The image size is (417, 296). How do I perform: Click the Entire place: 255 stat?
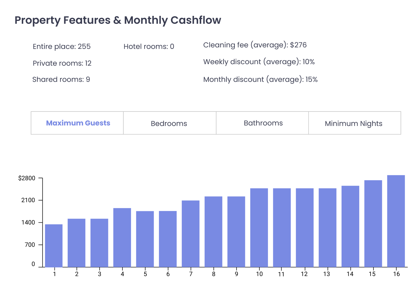[x=62, y=46]
